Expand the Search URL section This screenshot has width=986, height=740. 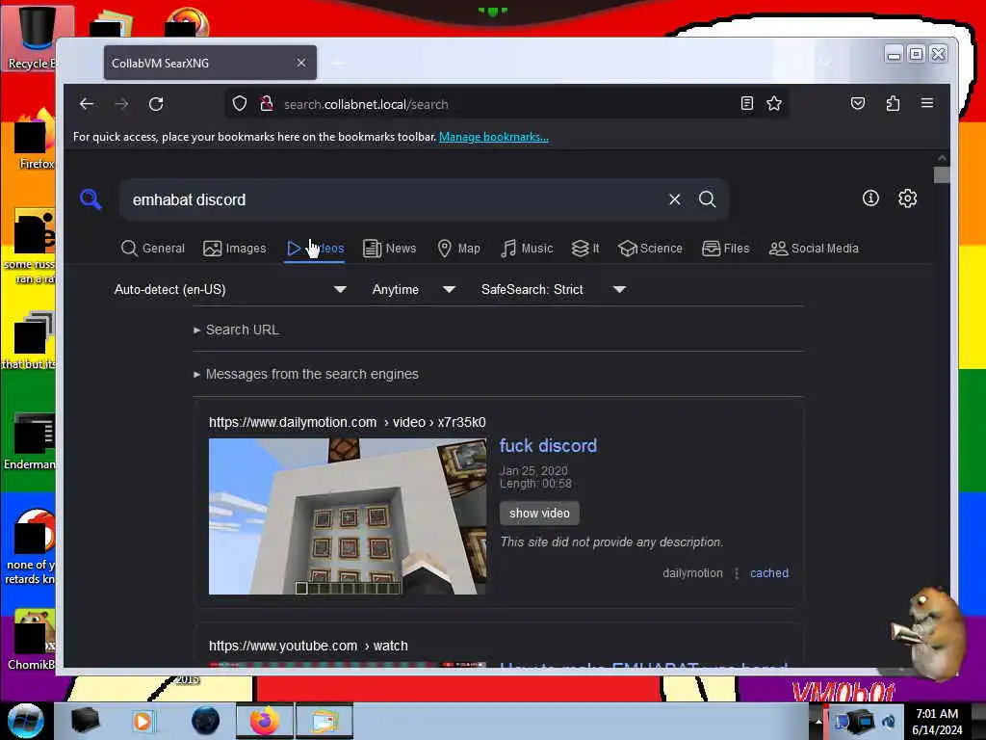pyautogui.click(x=237, y=330)
